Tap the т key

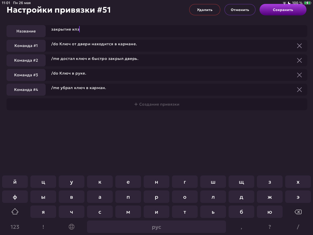(185, 212)
